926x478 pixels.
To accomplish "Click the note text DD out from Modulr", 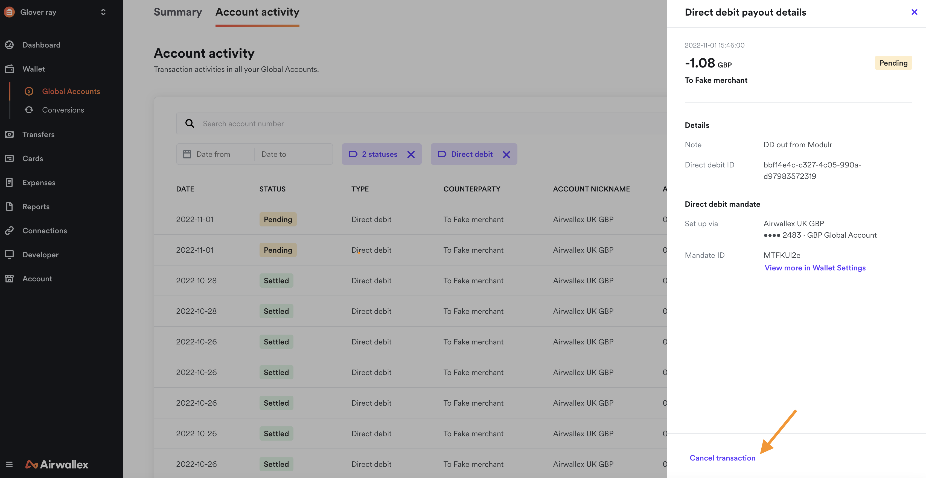I will coord(798,145).
